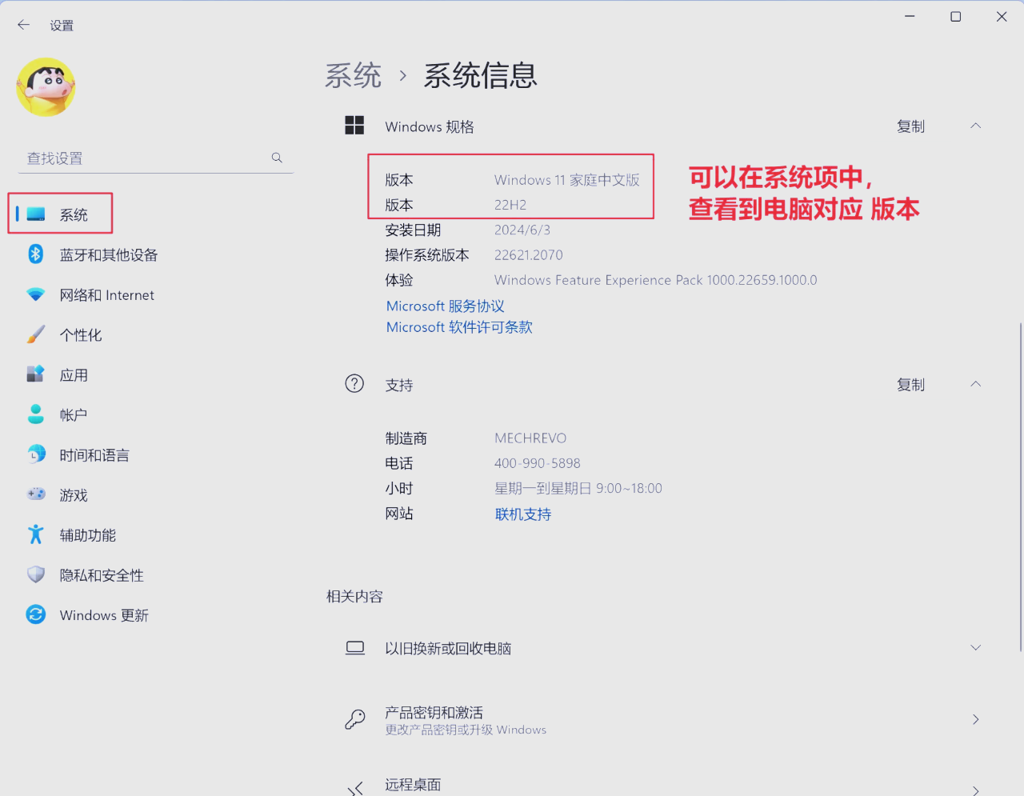Go to 隐私和安全性 settings
This screenshot has width=1024, height=796.
click(102, 575)
